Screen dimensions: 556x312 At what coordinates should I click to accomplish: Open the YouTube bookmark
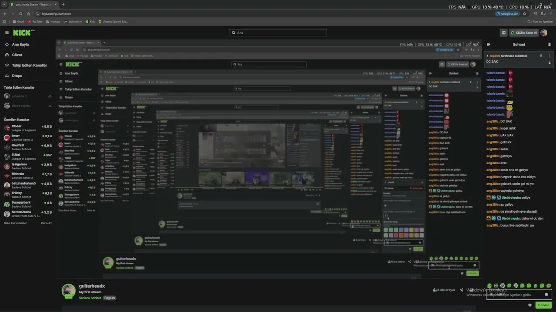35,21
